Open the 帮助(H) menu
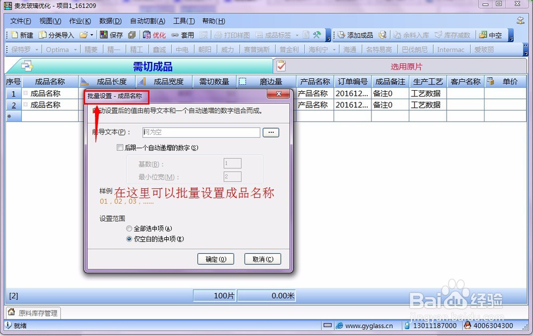 [x=214, y=21]
